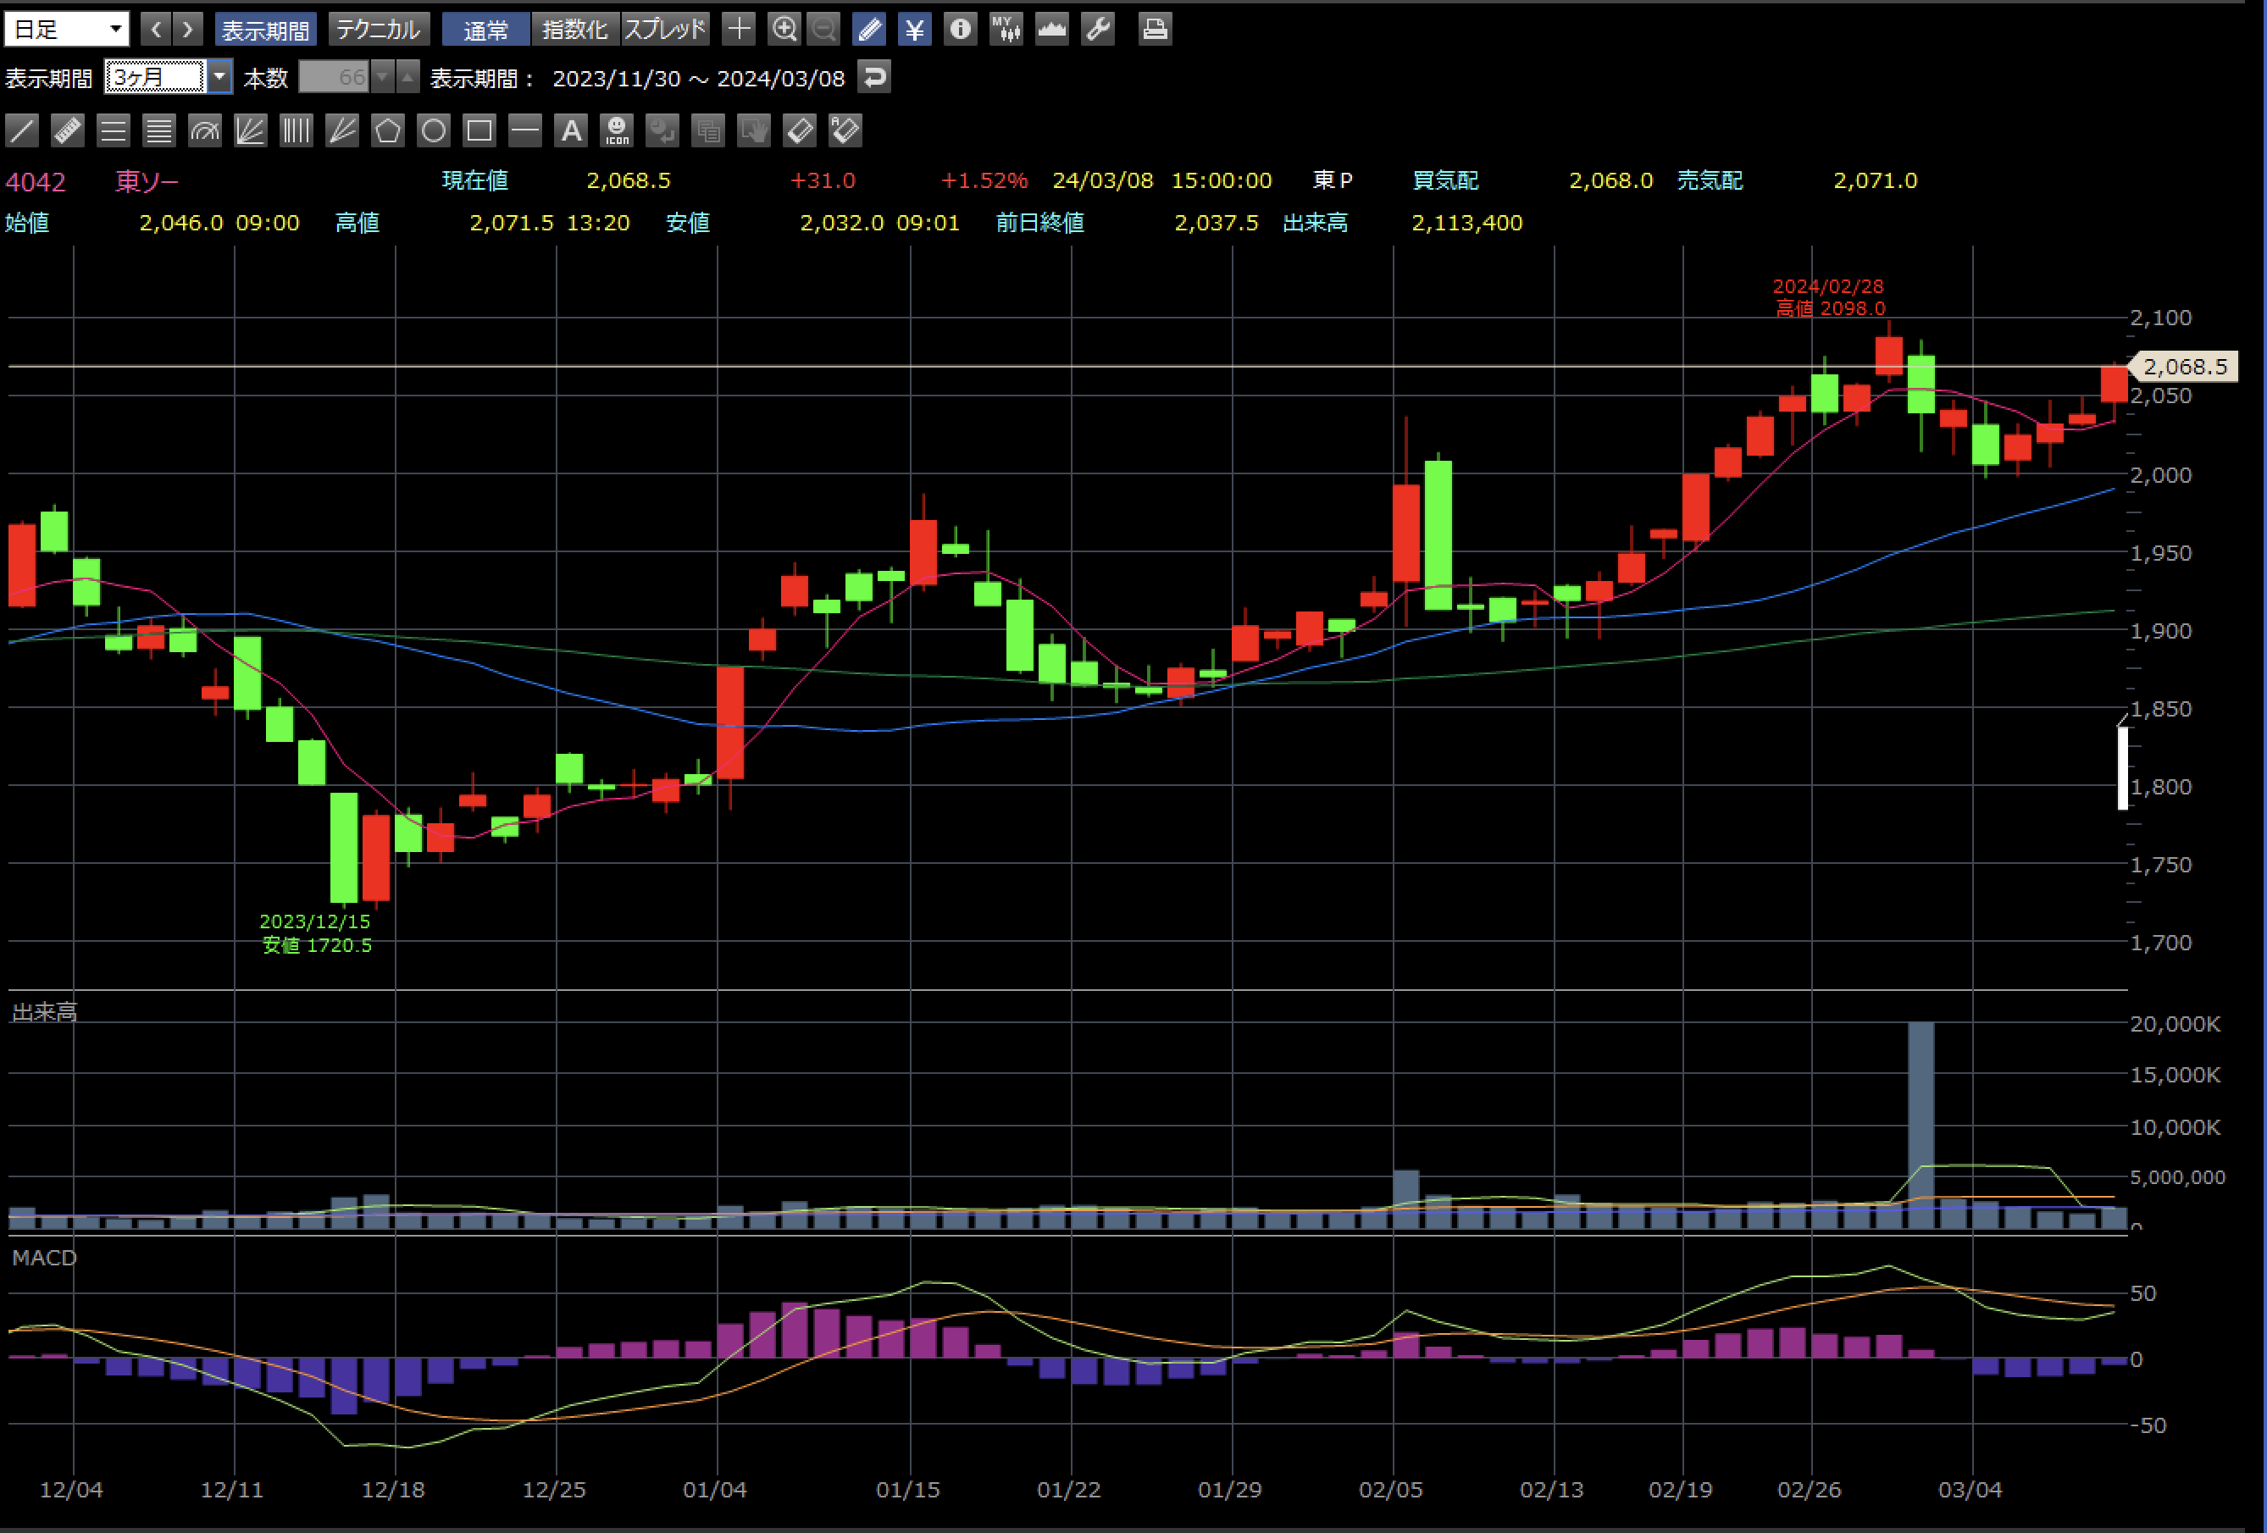Click the eraser drawing tool

coord(799,130)
